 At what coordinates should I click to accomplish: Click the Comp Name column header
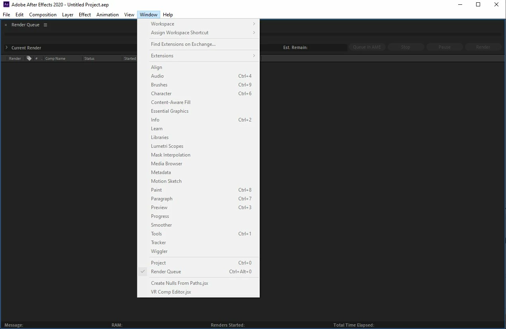(55, 59)
